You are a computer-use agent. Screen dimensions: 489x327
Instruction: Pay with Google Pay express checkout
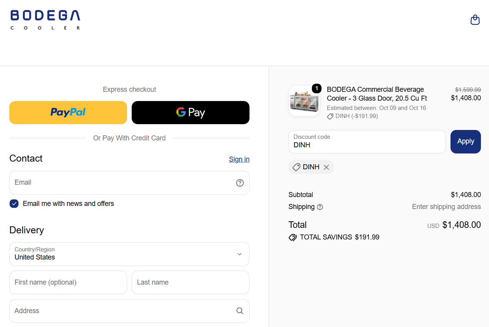pyautogui.click(x=191, y=113)
